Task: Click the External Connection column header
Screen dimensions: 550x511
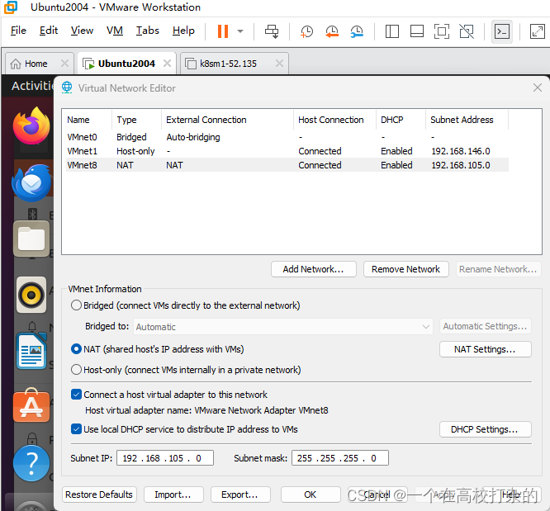Action: [227, 120]
